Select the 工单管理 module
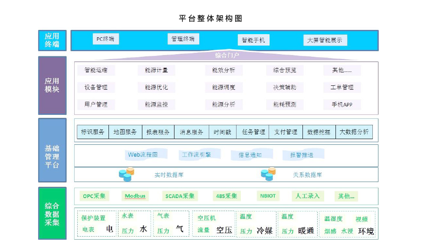Image resolution: width=434 pixels, height=244 pixels. click(x=342, y=88)
